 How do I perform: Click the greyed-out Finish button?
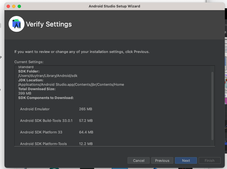tap(209, 160)
